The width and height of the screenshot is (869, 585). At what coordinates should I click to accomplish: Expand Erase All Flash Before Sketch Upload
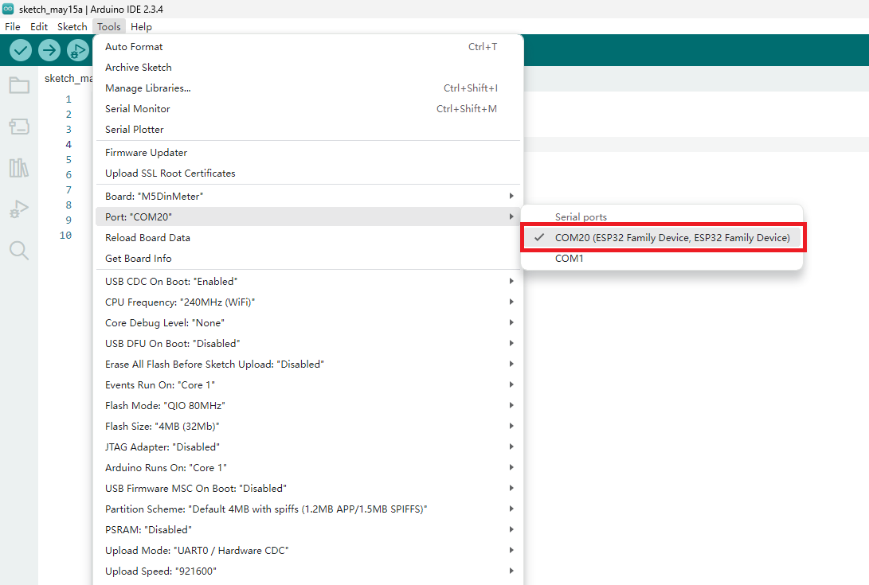coord(308,364)
